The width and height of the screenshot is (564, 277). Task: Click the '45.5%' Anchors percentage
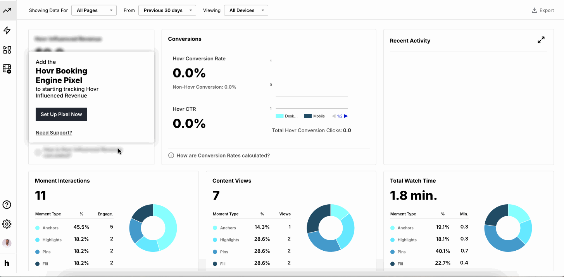coord(81,227)
